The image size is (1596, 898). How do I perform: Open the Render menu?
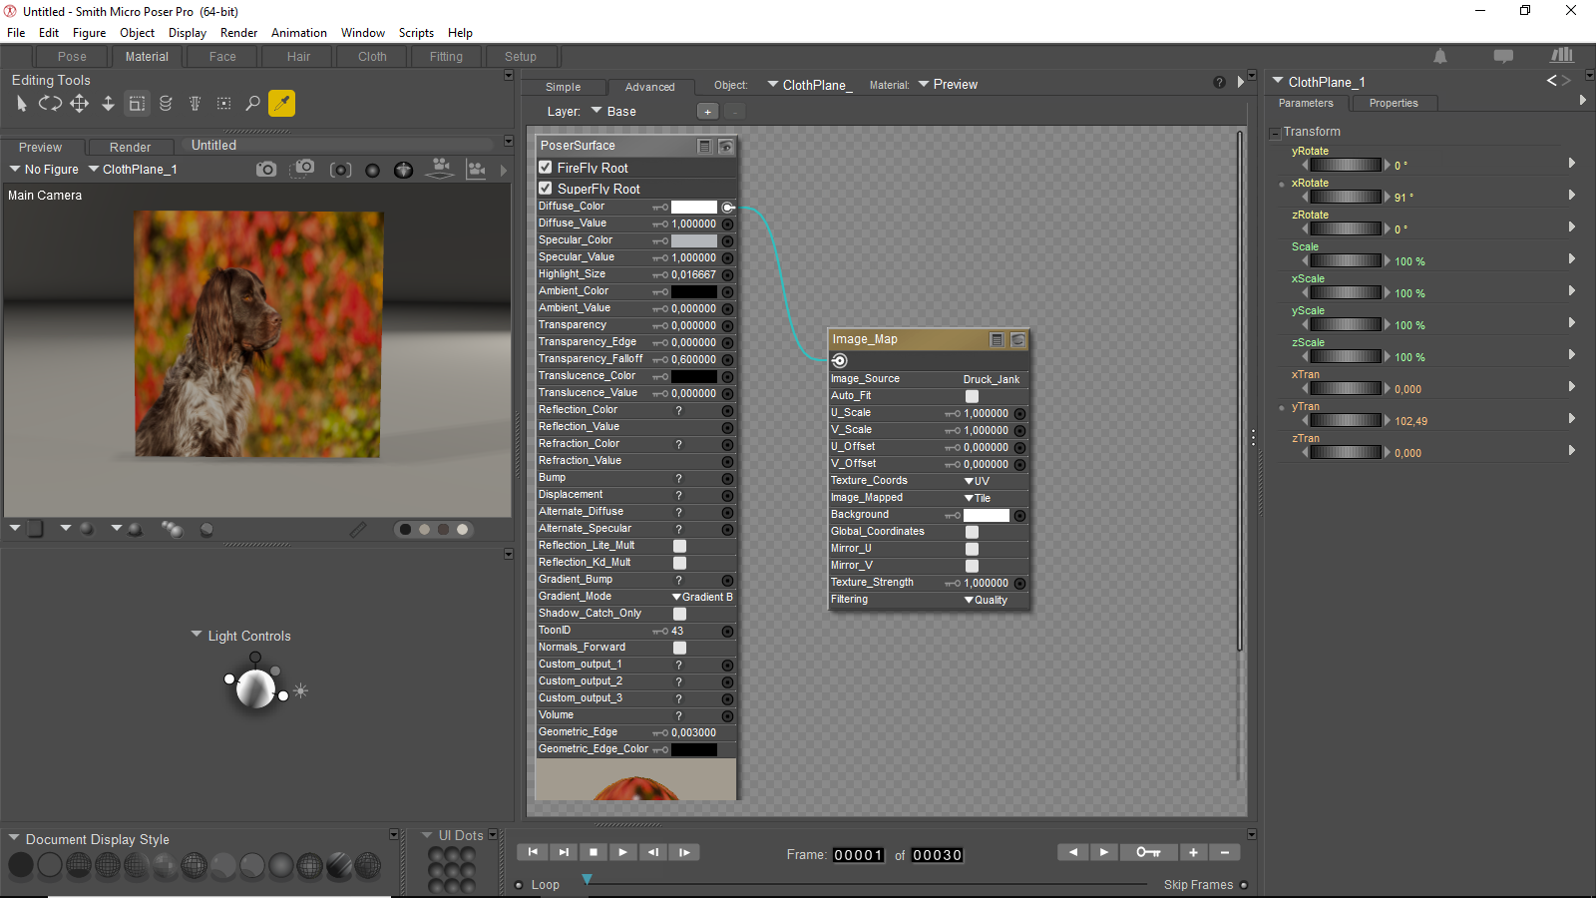click(x=238, y=33)
